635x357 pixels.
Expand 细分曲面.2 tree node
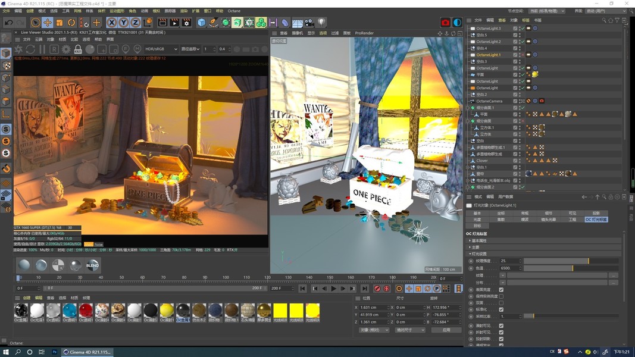468,187
